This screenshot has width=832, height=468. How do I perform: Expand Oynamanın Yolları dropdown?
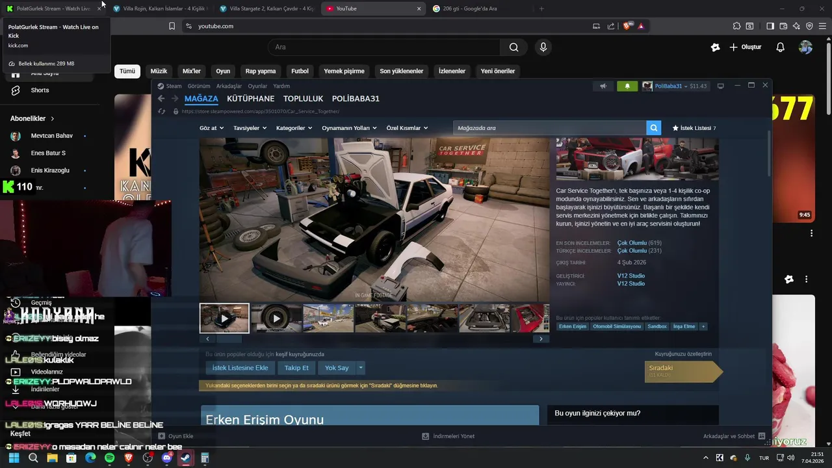point(349,128)
